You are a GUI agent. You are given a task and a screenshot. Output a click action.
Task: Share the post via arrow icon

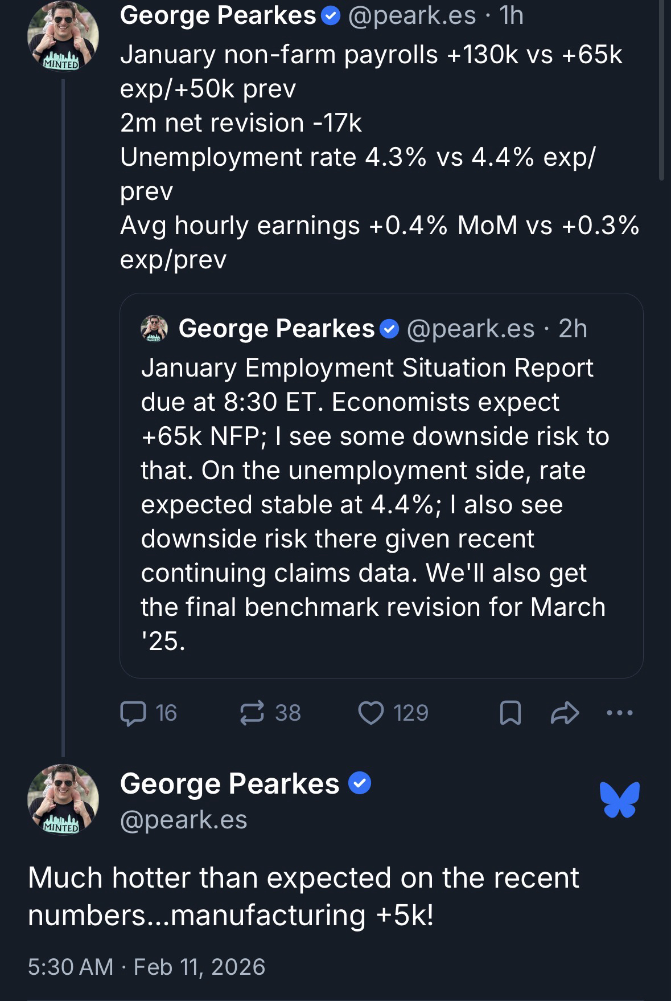point(565,713)
